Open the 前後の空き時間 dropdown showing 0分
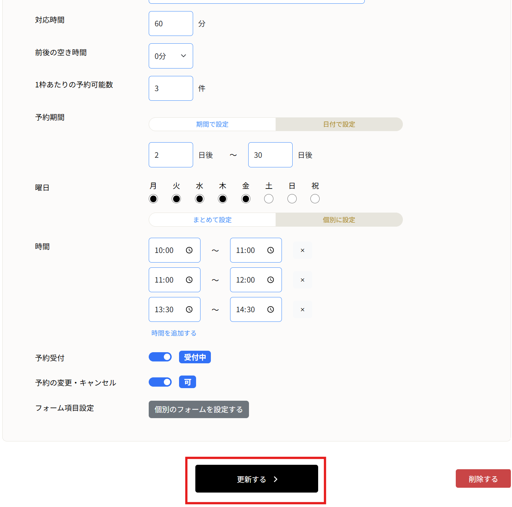 click(x=171, y=56)
